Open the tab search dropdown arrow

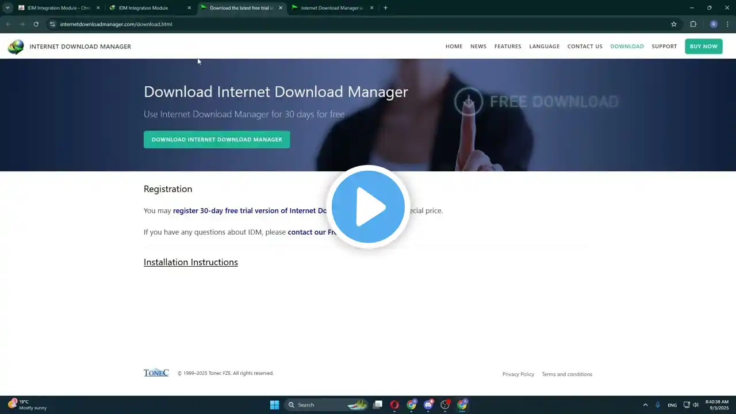point(7,8)
